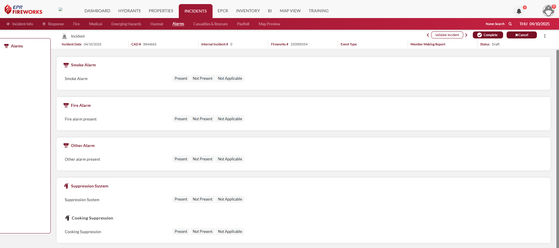Click the Alarms icon in sidebar
The image size is (559, 248).
[x=6, y=46]
